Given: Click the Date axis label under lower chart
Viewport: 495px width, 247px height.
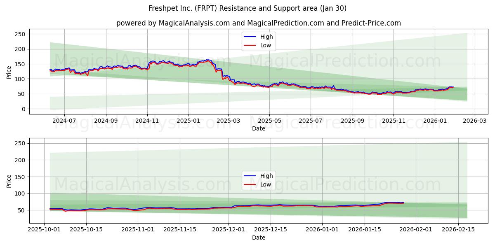Looking at the screenshot, I should 259,238.
